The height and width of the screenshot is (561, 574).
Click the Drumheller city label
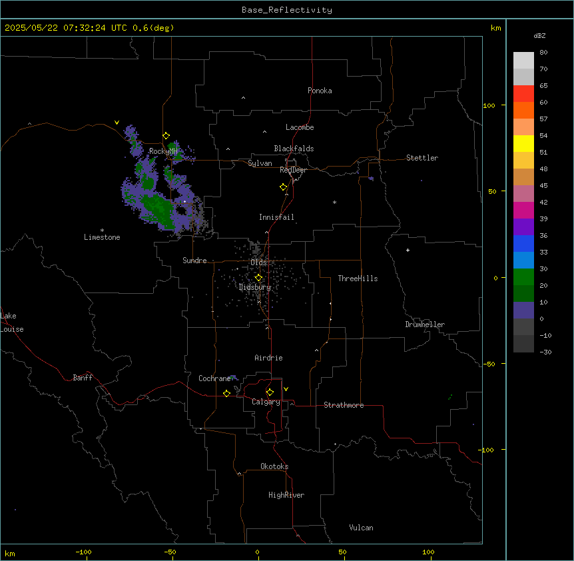(425, 324)
